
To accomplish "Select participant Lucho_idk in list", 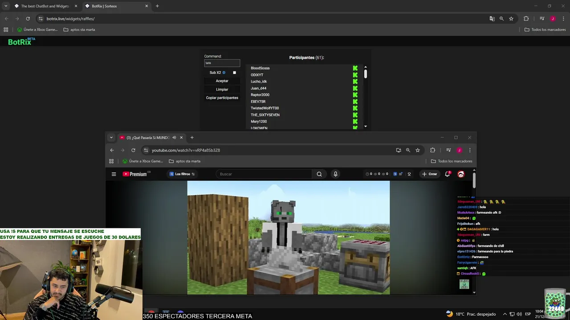I will (259, 81).
